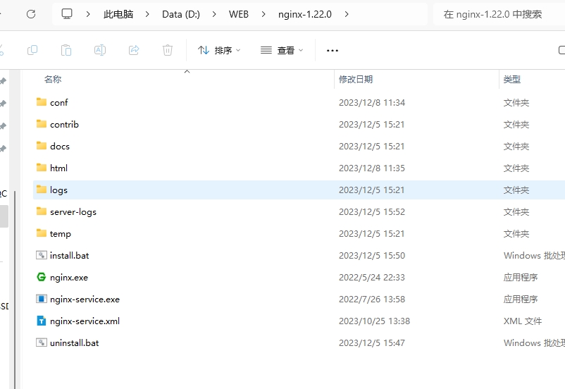Select the docs folder name

click(x=60, y=147)
